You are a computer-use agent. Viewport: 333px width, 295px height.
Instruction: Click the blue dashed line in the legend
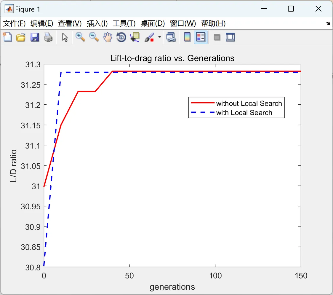203,112
